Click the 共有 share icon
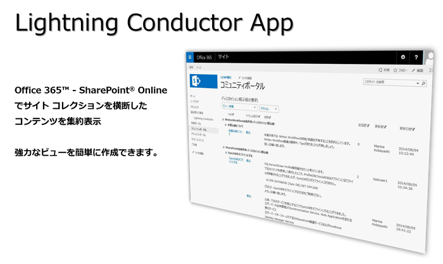Viewport: 443px width, 264px height. [x=382, y=70]
